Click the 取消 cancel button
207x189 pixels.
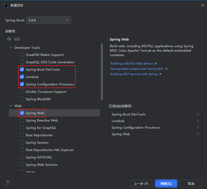click(191, 183)
